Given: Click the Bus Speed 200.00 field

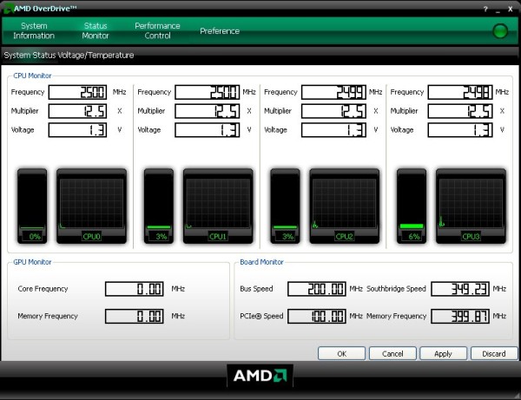Looking at the screenshot, I should click(317, 289).
